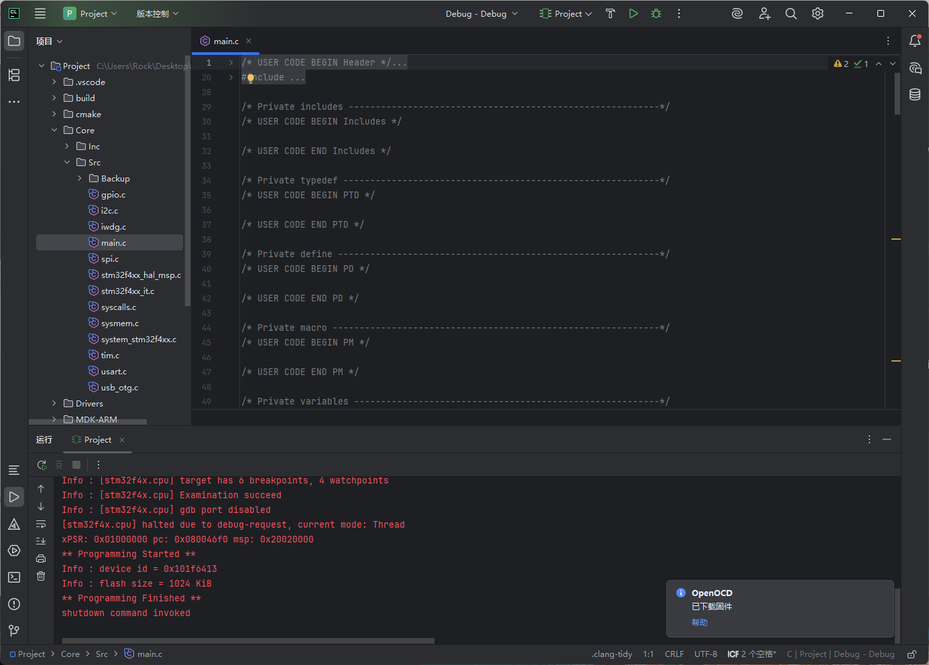Image resolution: width=929 pixels, height=665 pixels.
Task: Open gpio.c in the project tree
Action: coord(113,194)
